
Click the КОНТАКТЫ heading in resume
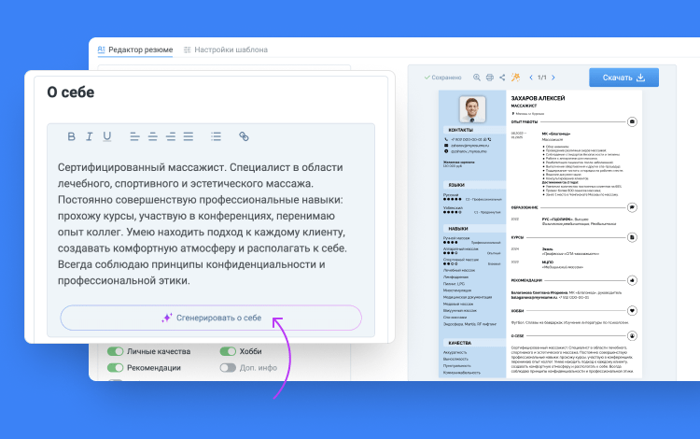[x=460, y=130]
